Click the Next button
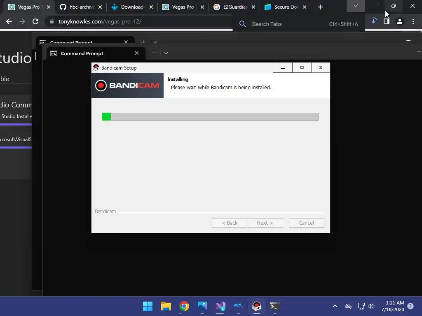 (x=265, y=223)
